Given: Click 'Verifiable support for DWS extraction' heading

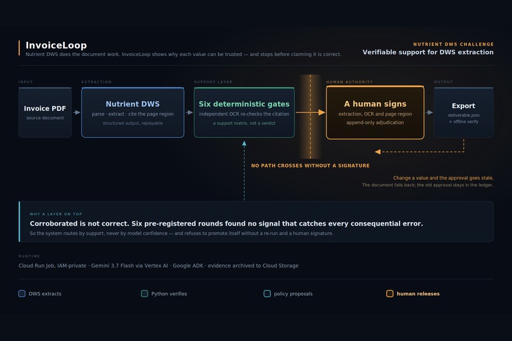Looking at the screenshot, I should pyautogui.click(x=428, y=52).
